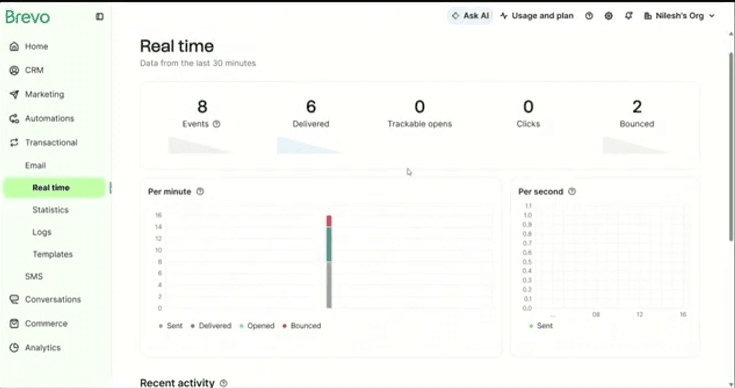Collapse the sidebar panel icon

pyautogui.click(x=100, y=17)
